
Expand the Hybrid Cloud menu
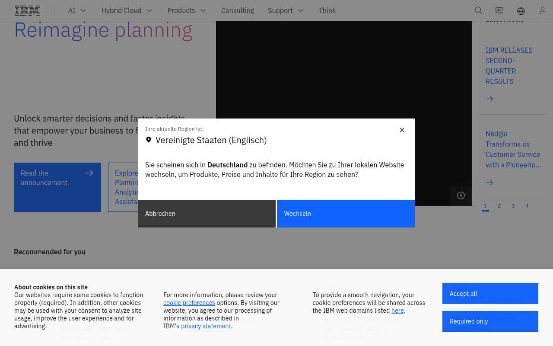pos(127,10)
